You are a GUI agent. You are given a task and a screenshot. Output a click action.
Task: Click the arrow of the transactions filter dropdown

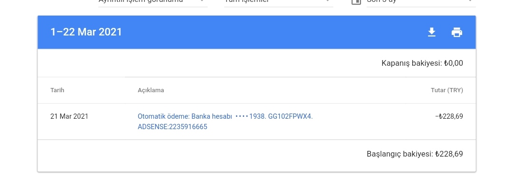point(328,1)
